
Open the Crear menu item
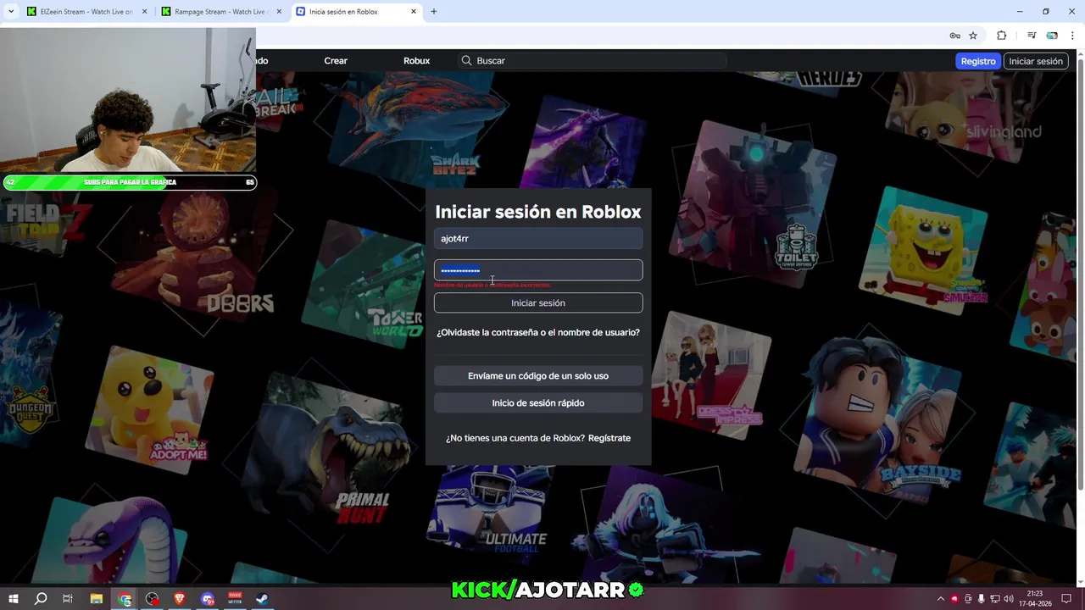coord(336,61)
